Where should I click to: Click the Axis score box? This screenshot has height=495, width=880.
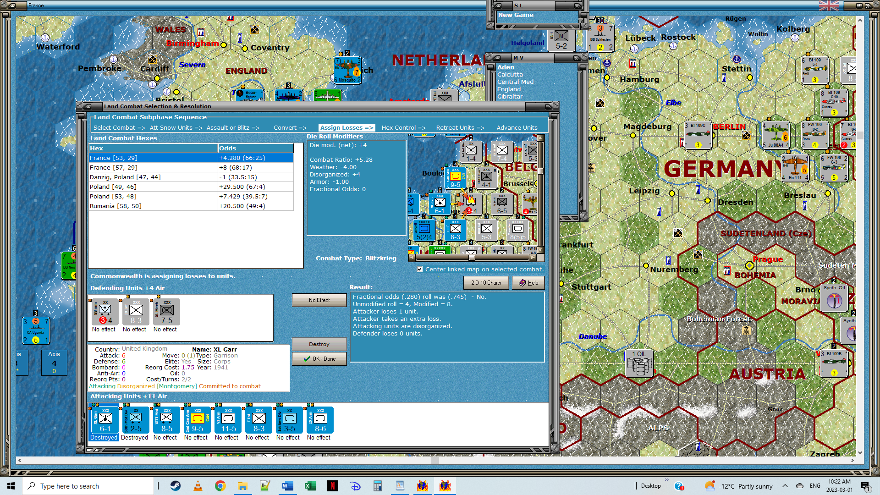pos(54,363)
